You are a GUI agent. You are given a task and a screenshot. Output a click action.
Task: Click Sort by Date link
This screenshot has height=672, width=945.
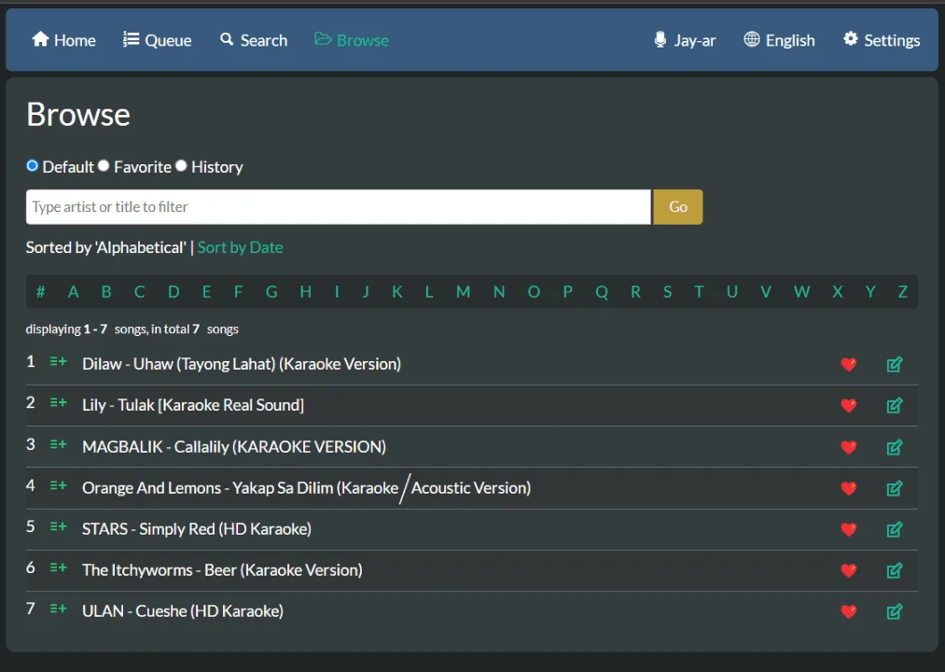tap(241, 247)
